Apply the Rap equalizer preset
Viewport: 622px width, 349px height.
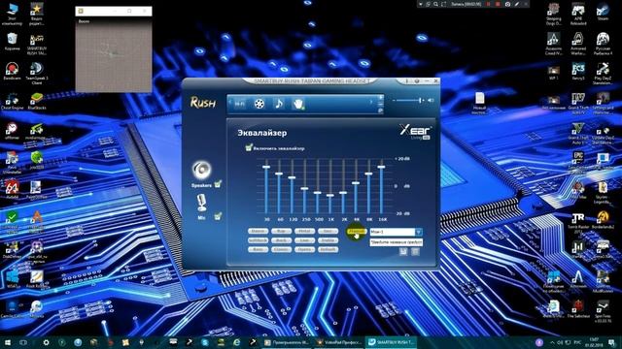point(281,231)
